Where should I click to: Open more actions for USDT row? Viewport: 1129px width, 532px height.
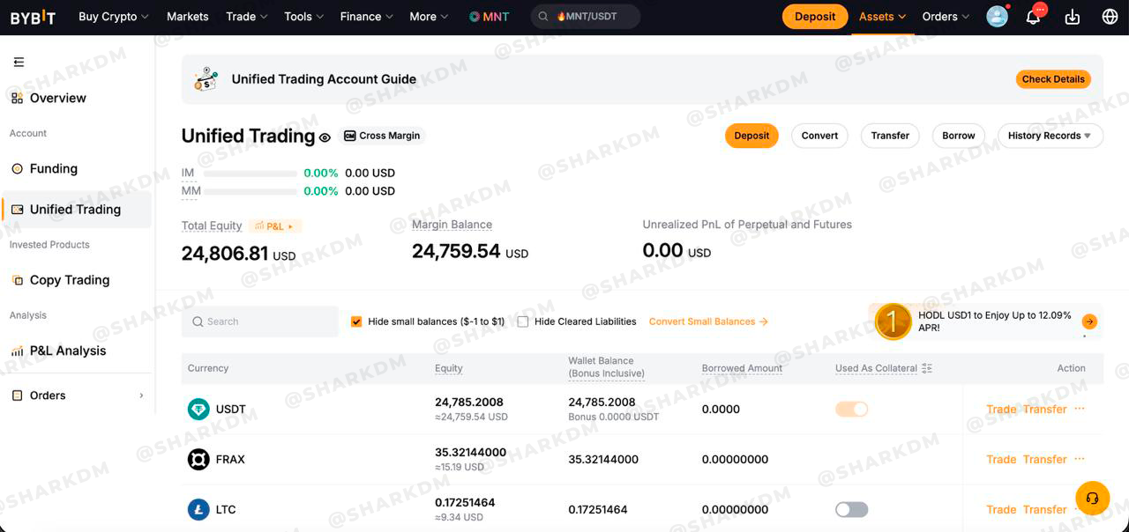(1080, 409)
